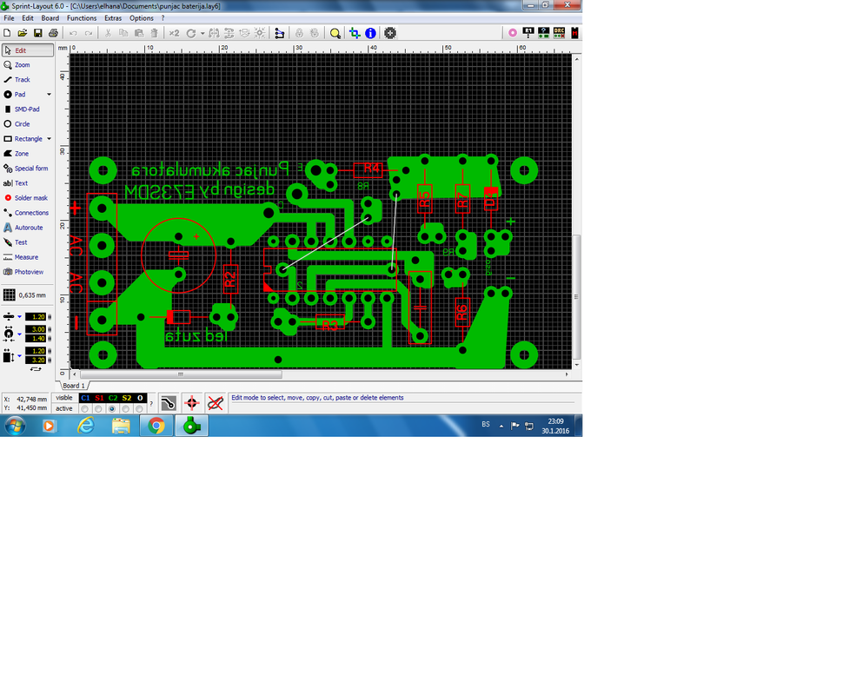Open the Rotate angle dropdown arrow
This screenshot has width=843, height=695.
(202, 33)
